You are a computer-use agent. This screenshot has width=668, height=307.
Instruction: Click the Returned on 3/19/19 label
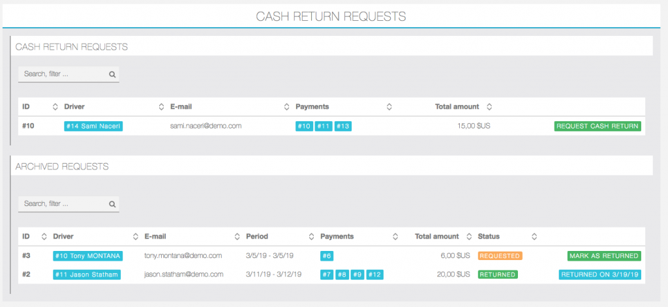click(600, 275)
